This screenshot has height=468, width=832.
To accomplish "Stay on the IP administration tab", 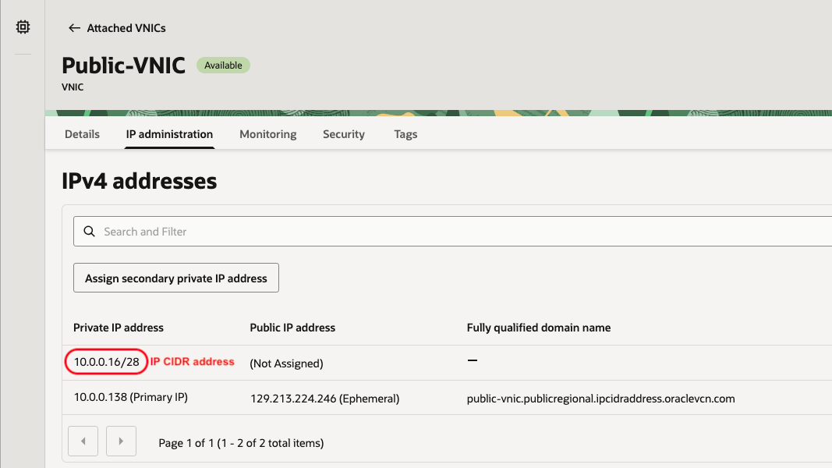I will point(169,134).
